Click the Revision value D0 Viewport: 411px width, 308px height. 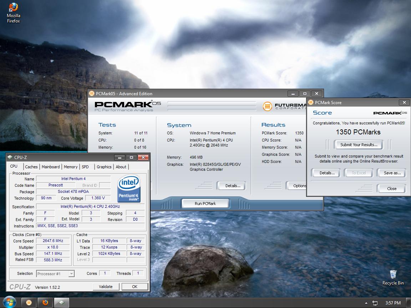pyautogui.click(x=135, y=220)
